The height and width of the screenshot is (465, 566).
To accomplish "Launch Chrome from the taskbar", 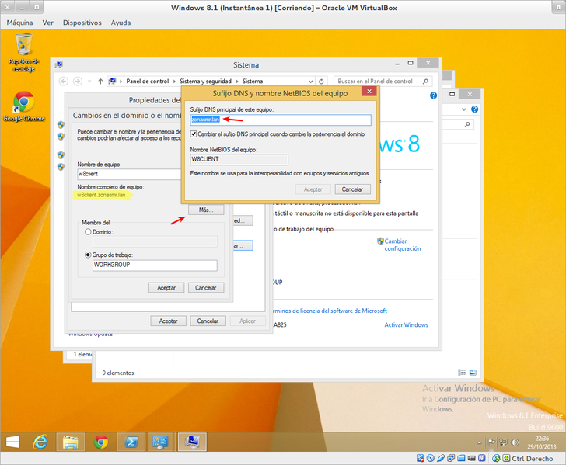I will 101,442.
